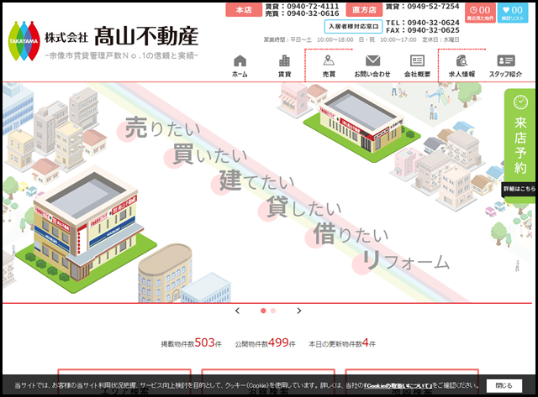The height and width of the screenshot is (397, 538).
Task: Click TEL number 0940-32-0624
Action: [433, 23]
